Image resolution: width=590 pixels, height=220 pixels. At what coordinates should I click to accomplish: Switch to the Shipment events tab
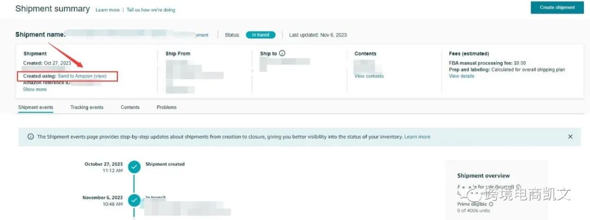tap(36, 108)
